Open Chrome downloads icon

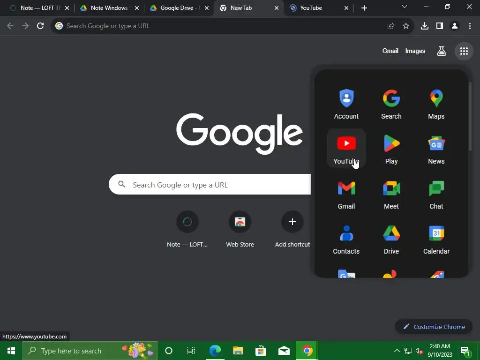(x=424, y=26)
